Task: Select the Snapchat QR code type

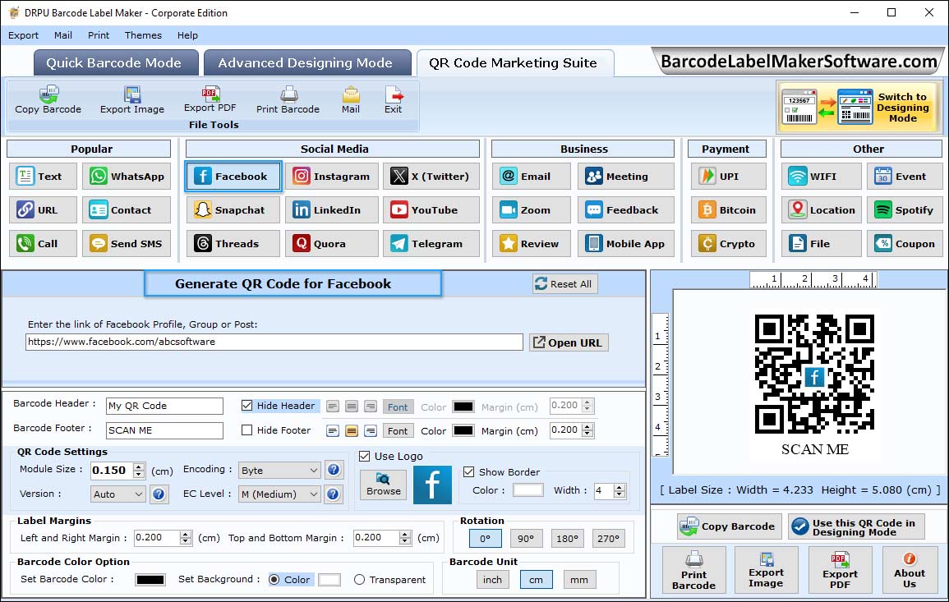Action: coord(233,210)
